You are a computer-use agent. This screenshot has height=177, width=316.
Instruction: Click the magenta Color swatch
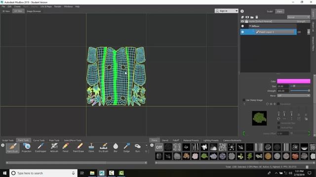click(x=294, y=81)
